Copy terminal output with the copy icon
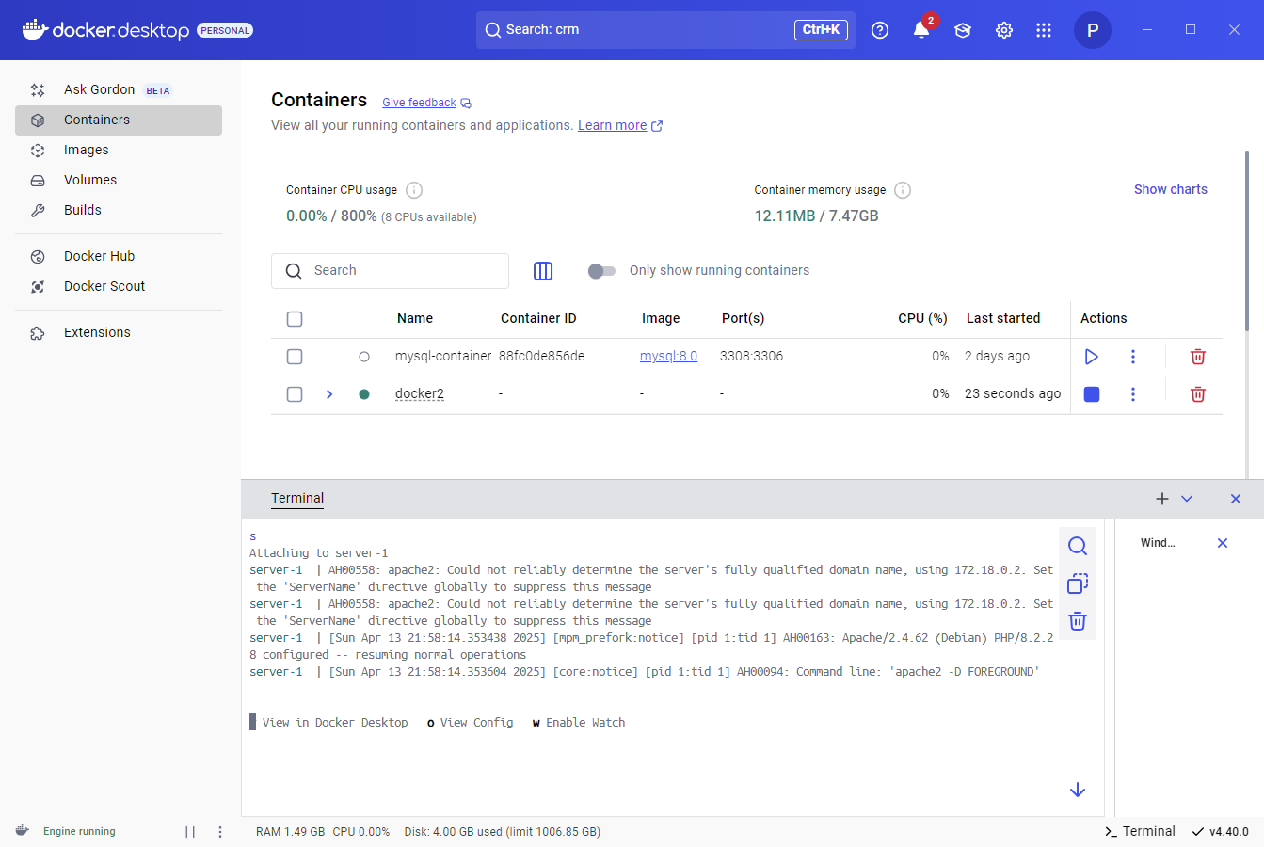This screenshot has height=847, width=1264. pos(1078,583)
